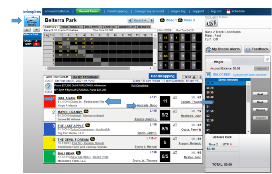Screen dimensions: 272x174
Task: Expand the POOL TOTALS dropdown tab
Action: pos(72,27)
